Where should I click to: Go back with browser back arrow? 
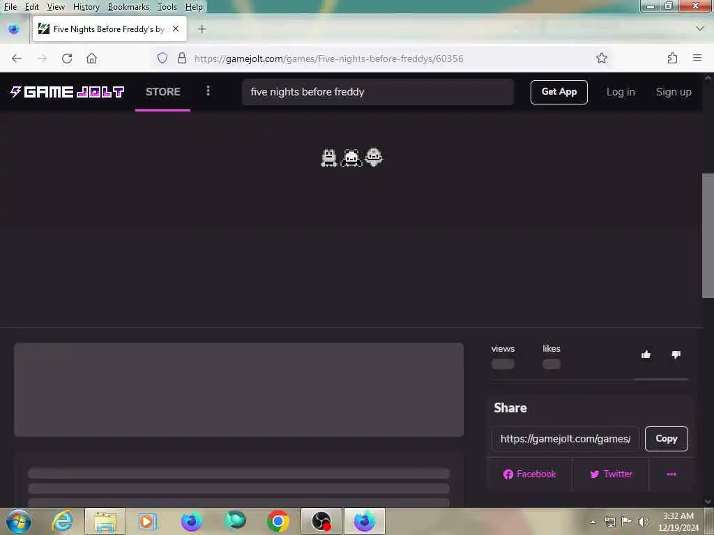tap(17, 59)
